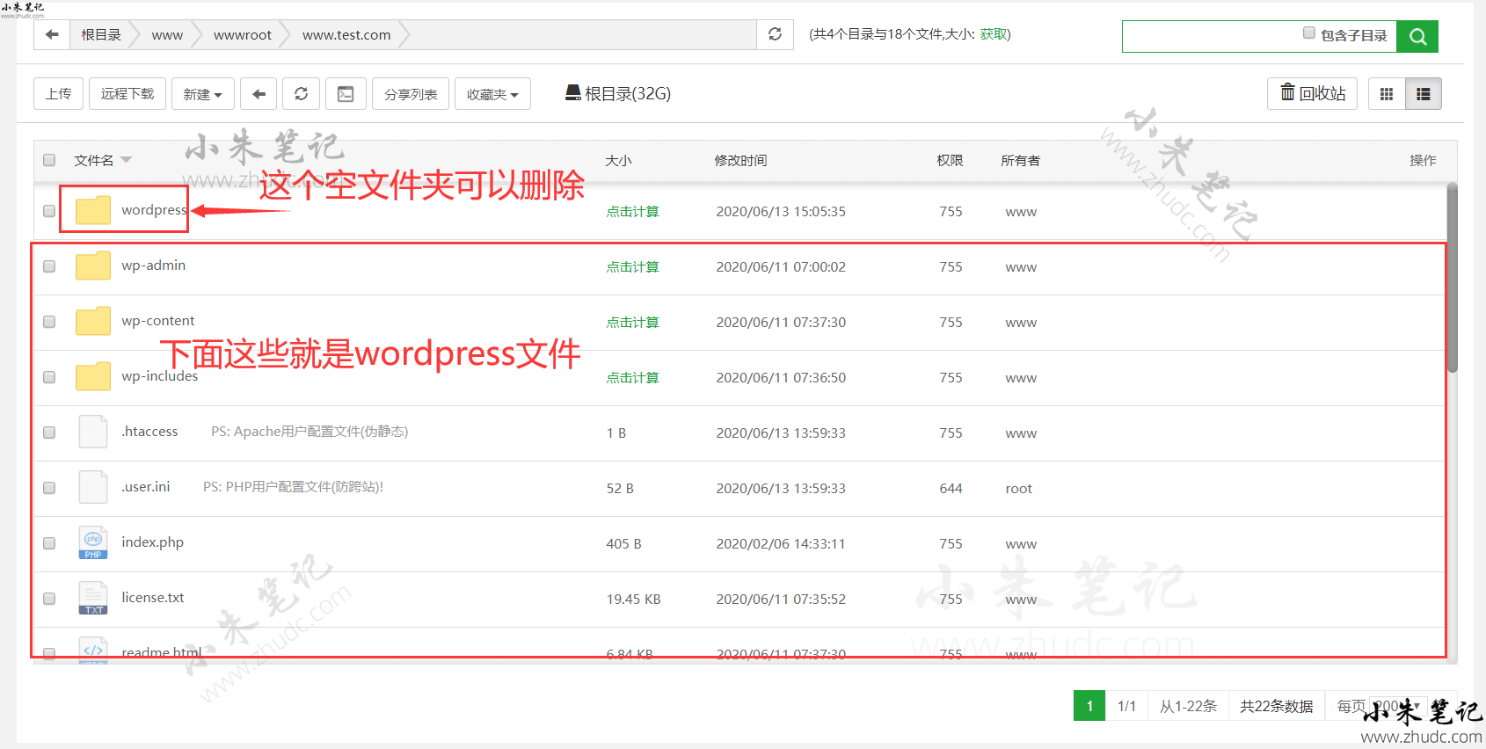Image resolution: width=1486 pixels, height=749 pixels.
Task: Tick the checkbox for the wordpress folder
Action: coord(49,211)
